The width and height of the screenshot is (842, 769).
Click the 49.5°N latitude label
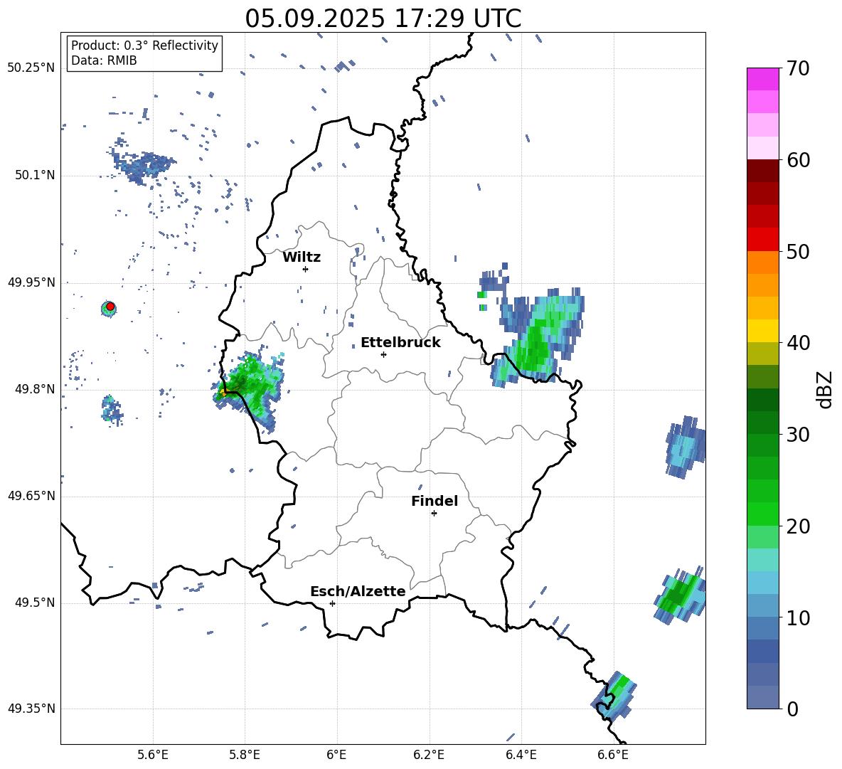pos(35,603)
